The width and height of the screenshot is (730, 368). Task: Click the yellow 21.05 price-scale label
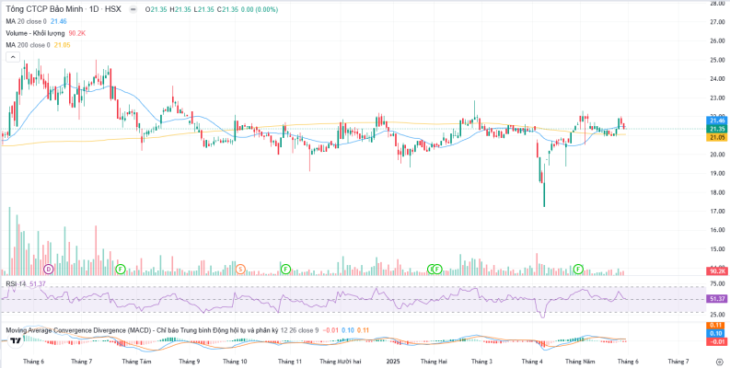click(x=717, y=137)
